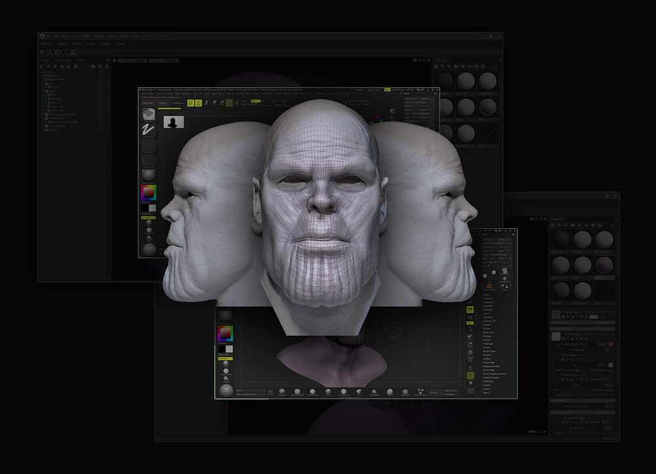Select the large brush sphere in lower ZBrush bottom-left corner
The height and width of the screenshot is (474, 656).
tap(226, 390)
